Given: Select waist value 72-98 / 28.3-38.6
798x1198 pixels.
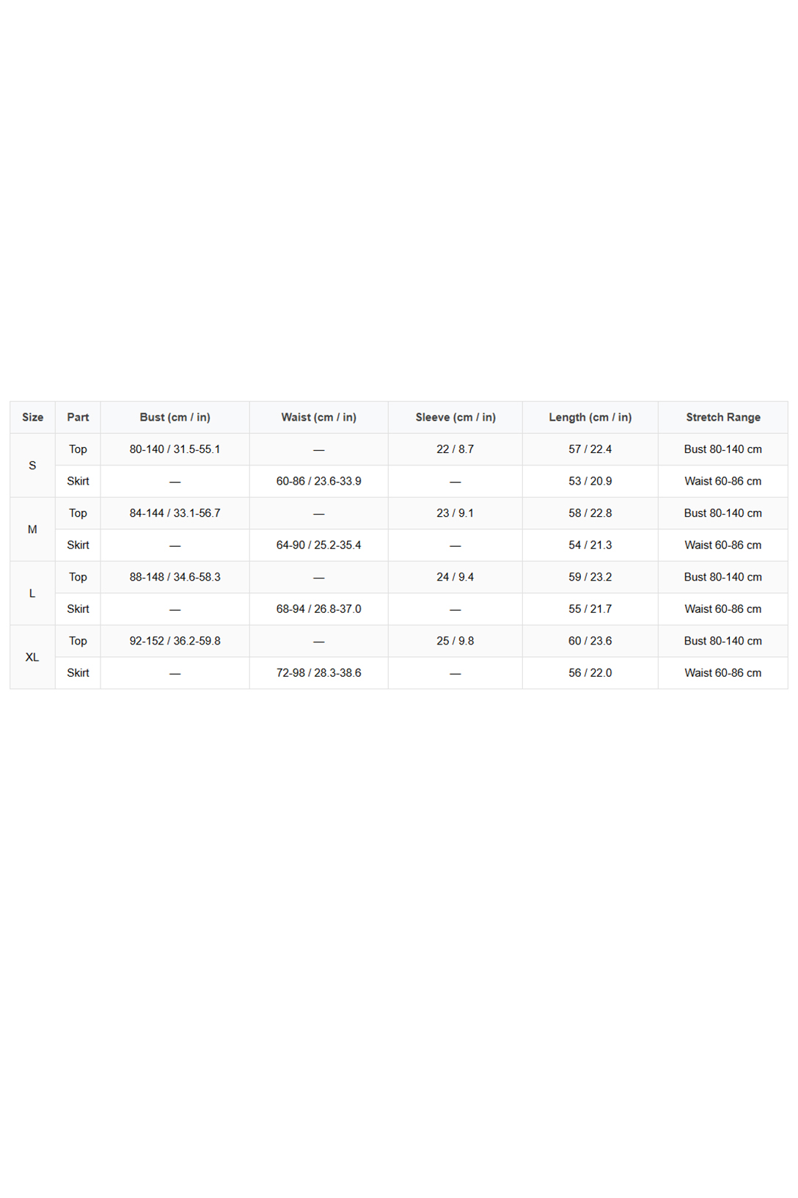Looking at the screenshot, I should [x=318, y=672].
